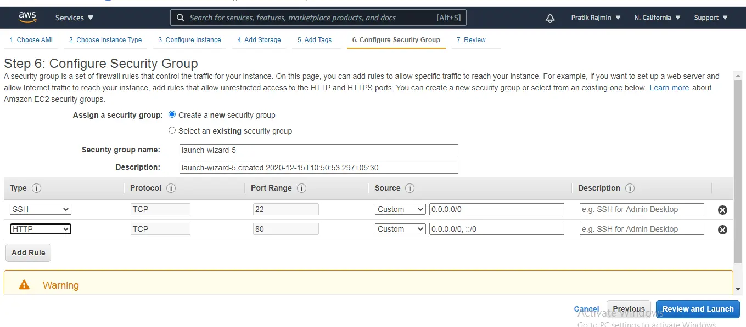
Task: Click the AWS logo home icon
Action: (x=27, y=18)
